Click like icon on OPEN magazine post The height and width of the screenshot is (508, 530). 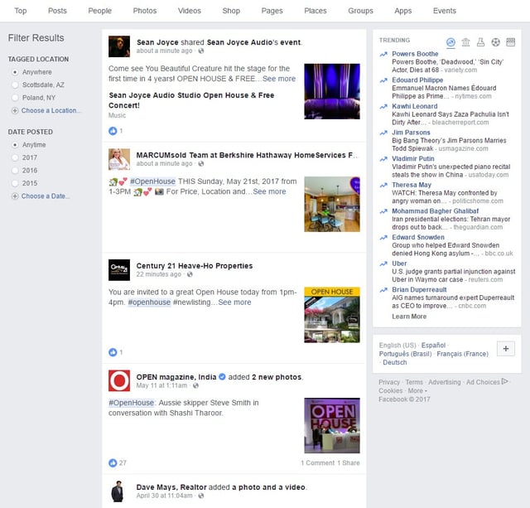pos(113,462)
